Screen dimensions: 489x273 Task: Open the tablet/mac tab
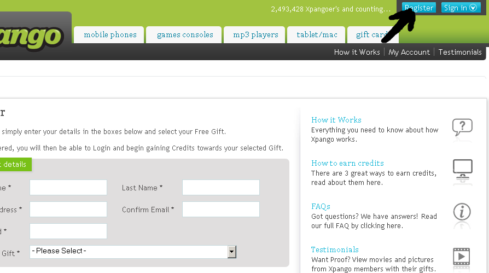click(x=317, y=35)
